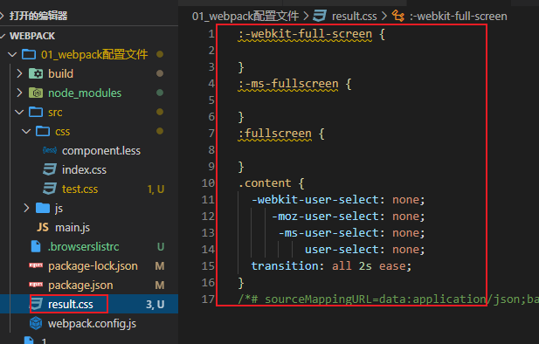This screenshot has width=539, height=344.
Task: Click the sourceMappingURL comment on line 17
Action: point(388,299)
